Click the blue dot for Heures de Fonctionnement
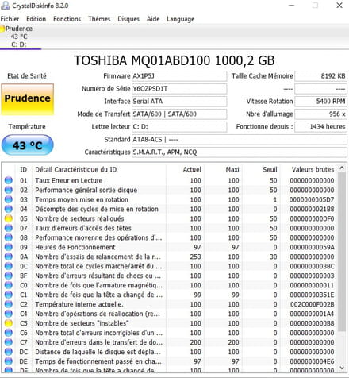Viewport: 349px width, 378px height. [x=9, y=247]
